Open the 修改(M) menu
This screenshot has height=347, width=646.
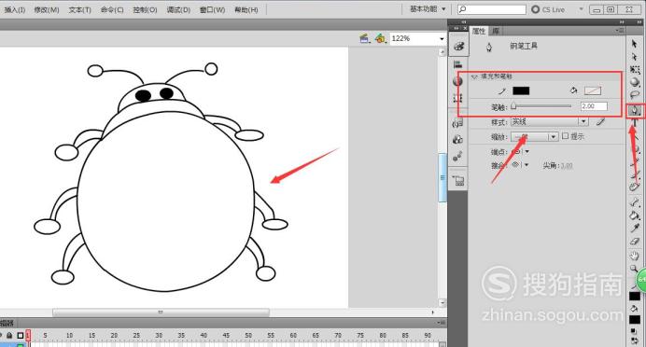point(47,9)
